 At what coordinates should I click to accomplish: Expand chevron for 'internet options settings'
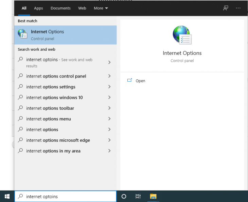[x=109, y=87]
